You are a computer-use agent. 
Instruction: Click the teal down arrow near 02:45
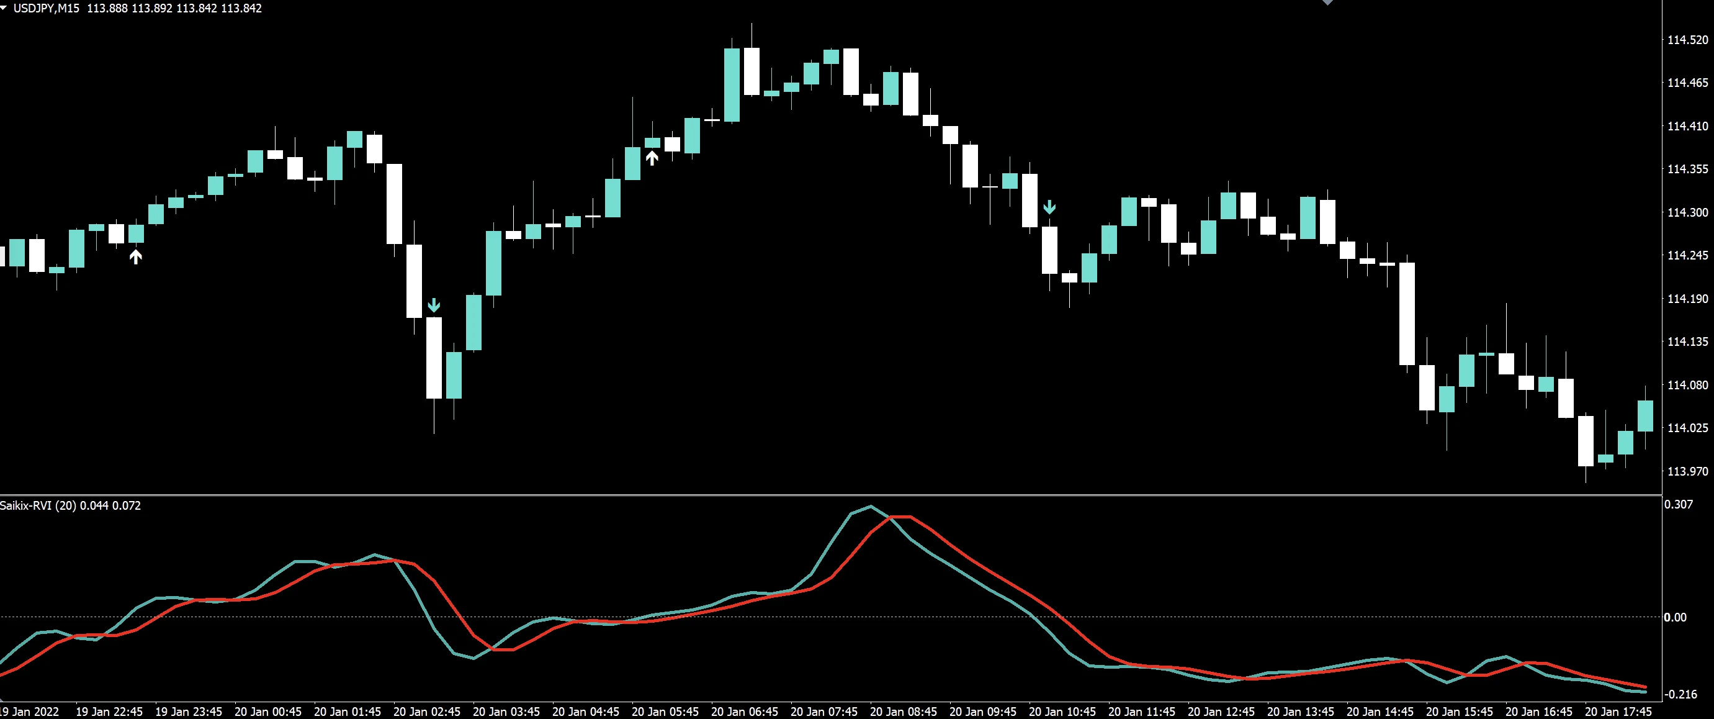(434, 305)
